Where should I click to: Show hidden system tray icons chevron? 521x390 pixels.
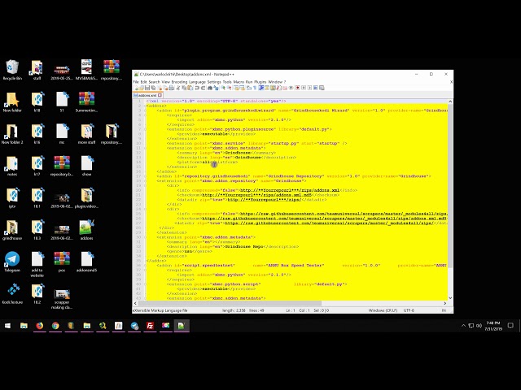coord(463,326)
